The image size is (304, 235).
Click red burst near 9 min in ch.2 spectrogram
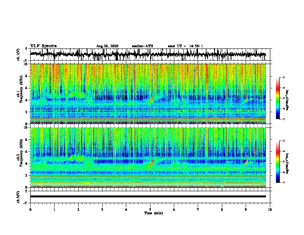point(246,161)
